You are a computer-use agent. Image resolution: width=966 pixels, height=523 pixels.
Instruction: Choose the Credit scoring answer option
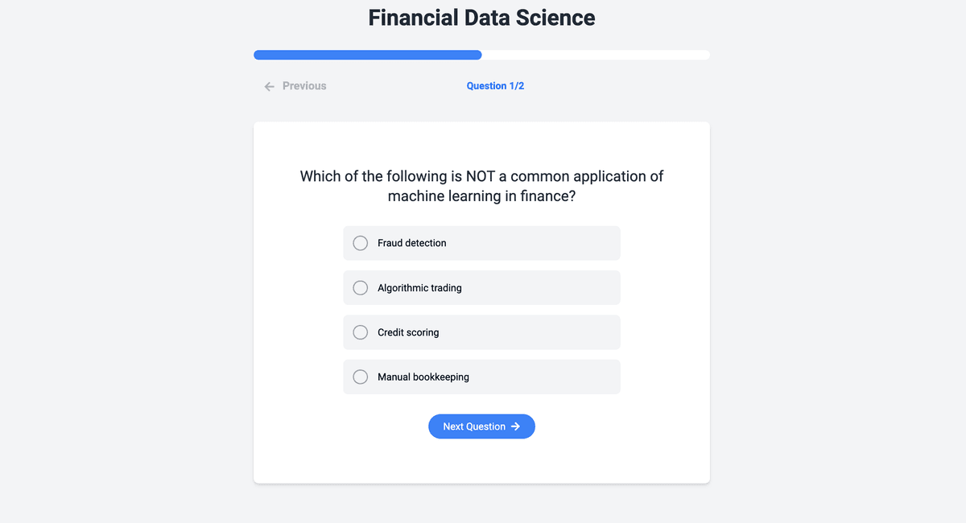[481, 332]
